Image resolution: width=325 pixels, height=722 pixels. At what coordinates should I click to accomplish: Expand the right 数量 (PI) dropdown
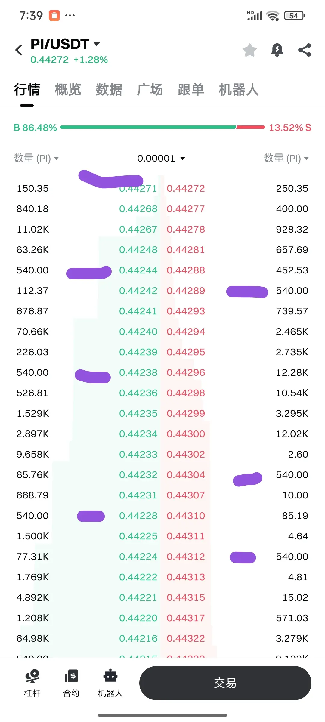[286, 158]
